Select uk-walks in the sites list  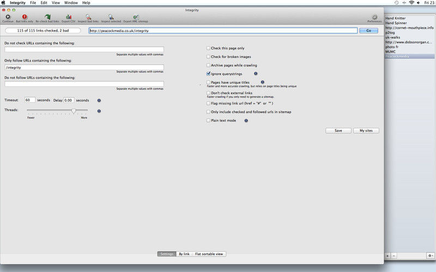393,37
